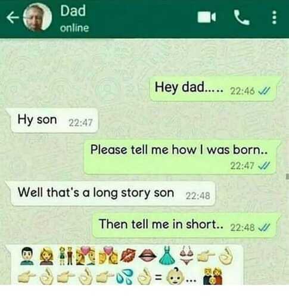
Task: Tap the water droplets emoji
Action: click(x=125, y=277)
